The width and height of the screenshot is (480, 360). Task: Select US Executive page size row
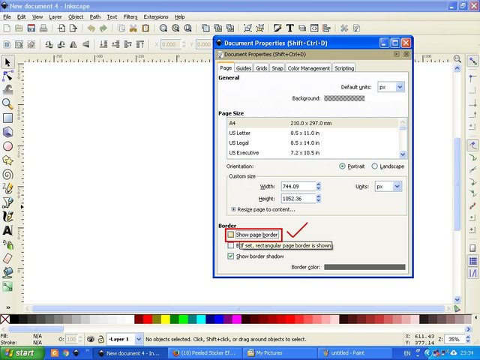coord(313,153)
